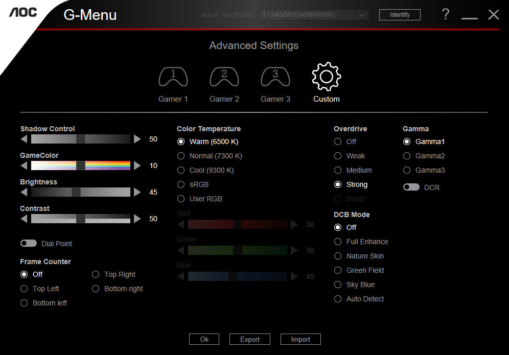Image resolution: width=509 pixels, height=355 pixels.
Task: Toggle the DCR switch
Action: coord(411,187)
